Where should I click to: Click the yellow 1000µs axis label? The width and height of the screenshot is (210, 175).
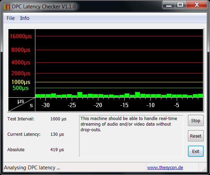21,82
